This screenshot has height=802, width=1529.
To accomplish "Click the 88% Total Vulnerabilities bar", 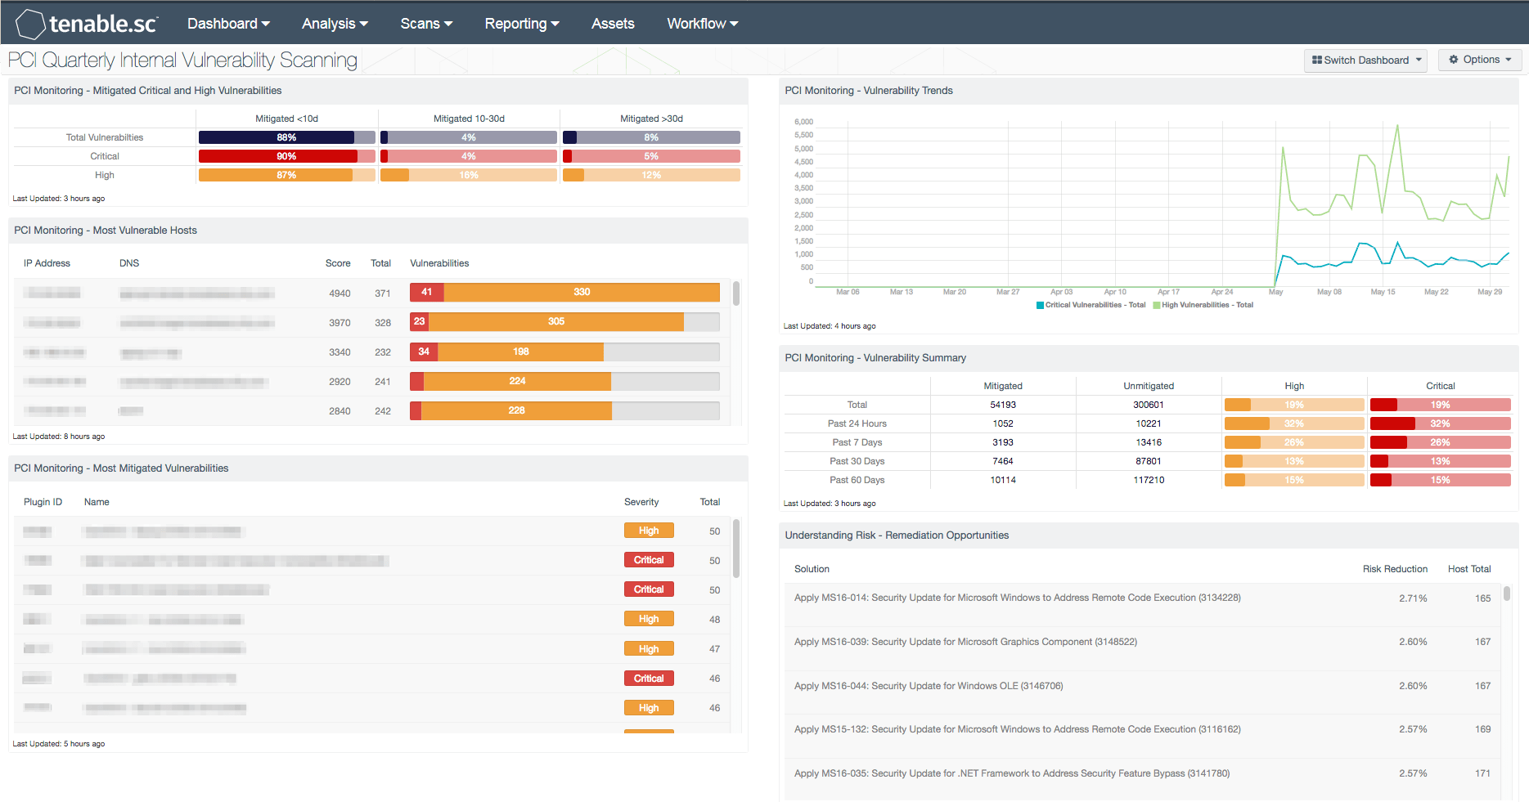I will 287,137.
